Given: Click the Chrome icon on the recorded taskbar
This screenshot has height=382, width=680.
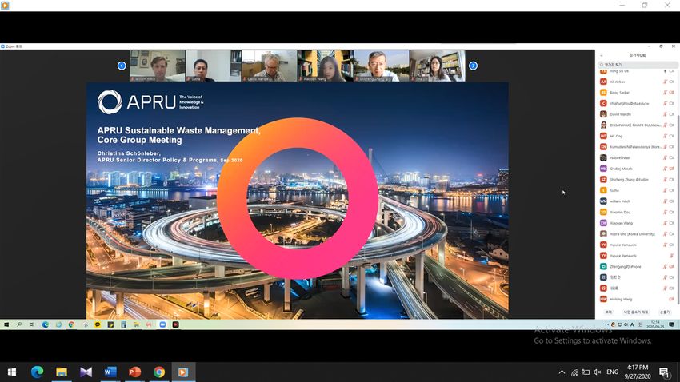Looking at the screenshot, I should 71,324.
